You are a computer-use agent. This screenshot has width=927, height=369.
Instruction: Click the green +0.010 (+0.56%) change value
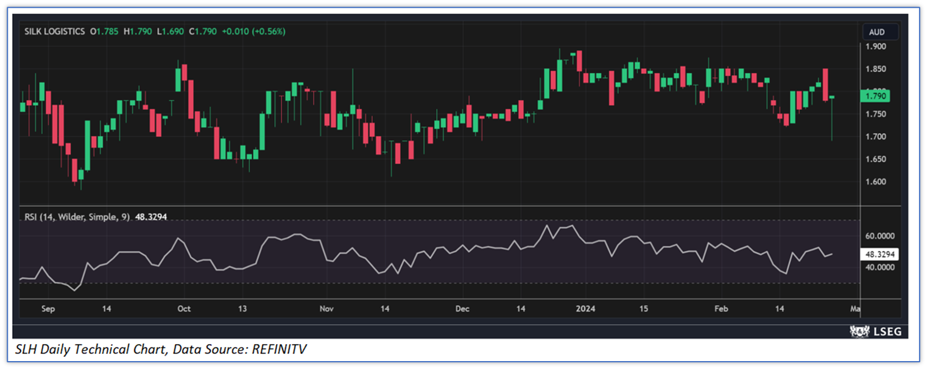pyautogui.click(x=253, y=31)
